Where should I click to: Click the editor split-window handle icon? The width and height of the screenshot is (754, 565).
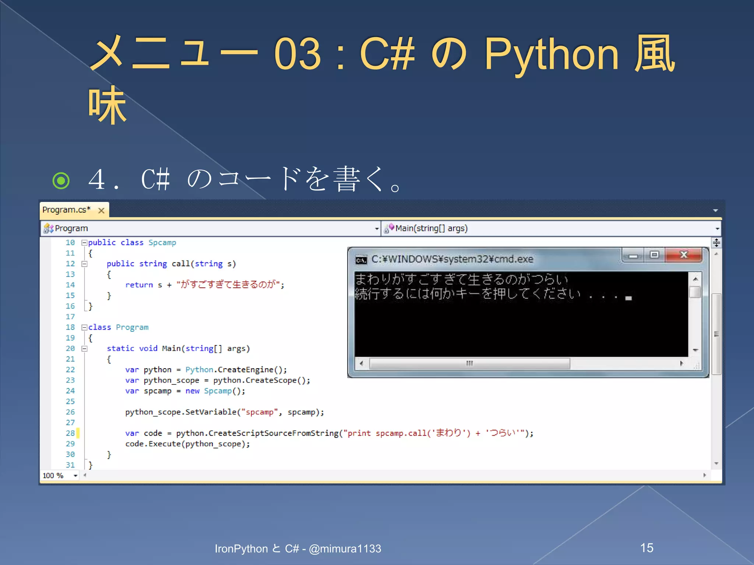[x=716, y=242]
